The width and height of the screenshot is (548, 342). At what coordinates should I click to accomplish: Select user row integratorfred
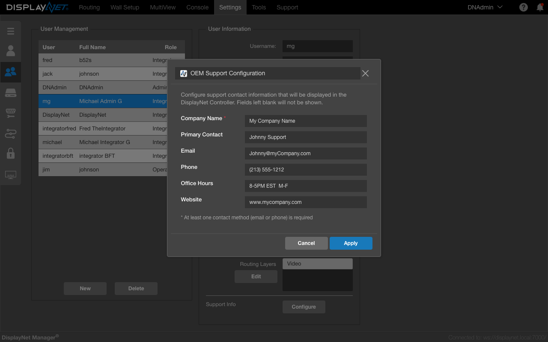point(103,129)
